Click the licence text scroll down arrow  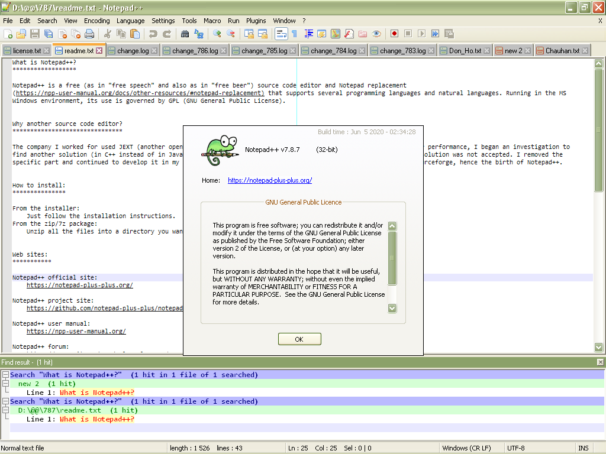pyautogui.click(x=392, y=308)
